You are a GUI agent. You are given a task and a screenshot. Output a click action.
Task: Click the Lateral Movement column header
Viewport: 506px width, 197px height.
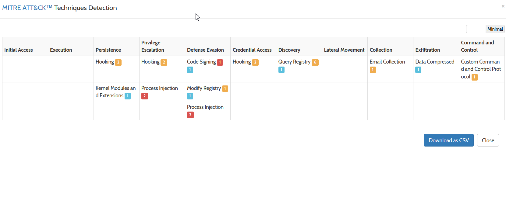[x=344, y=50]
